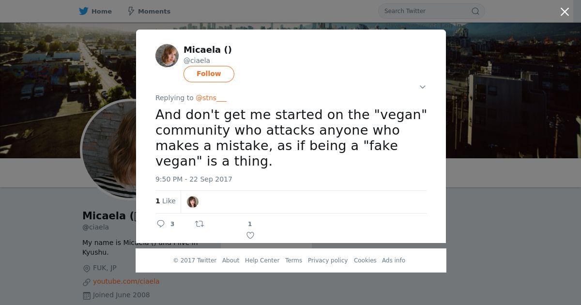Open the @stns___ mention link
The image size is (581, 305).
click(211, 98)
